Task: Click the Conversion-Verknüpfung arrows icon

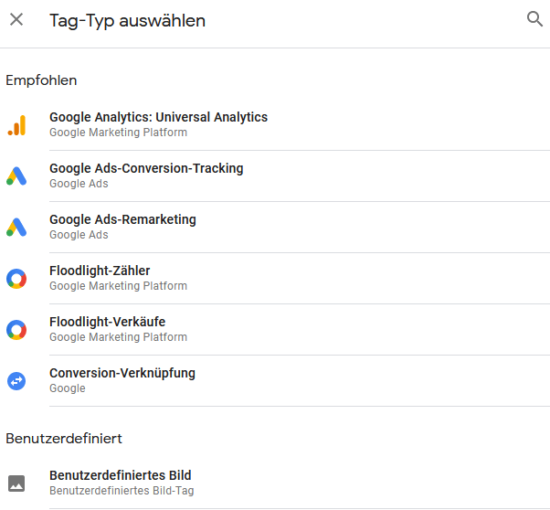Action: click(16, 381)
